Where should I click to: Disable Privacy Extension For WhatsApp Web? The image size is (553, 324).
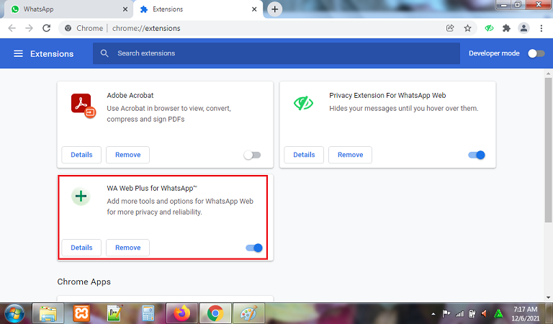[x=477, y=155]
